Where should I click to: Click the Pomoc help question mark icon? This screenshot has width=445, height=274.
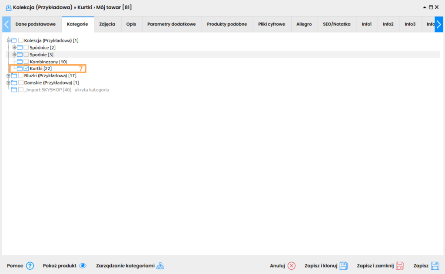pos(30,266)
